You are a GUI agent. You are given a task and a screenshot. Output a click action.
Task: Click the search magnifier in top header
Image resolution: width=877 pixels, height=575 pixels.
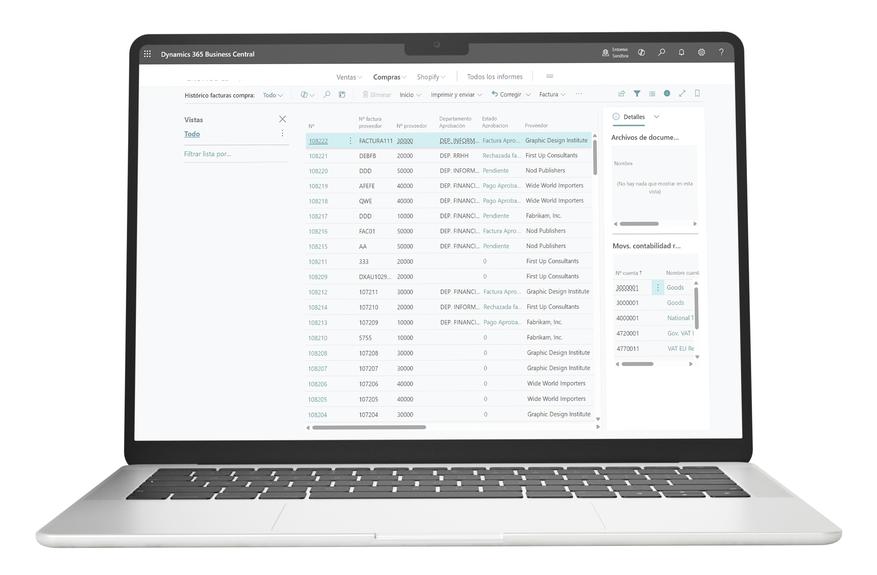[661, 53]
